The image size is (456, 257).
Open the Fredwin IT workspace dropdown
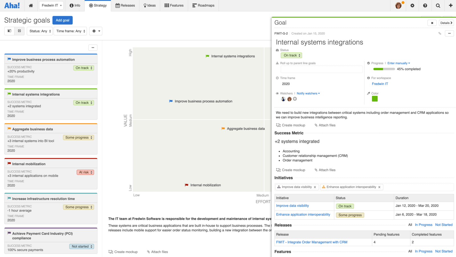(x=51, y=5)
